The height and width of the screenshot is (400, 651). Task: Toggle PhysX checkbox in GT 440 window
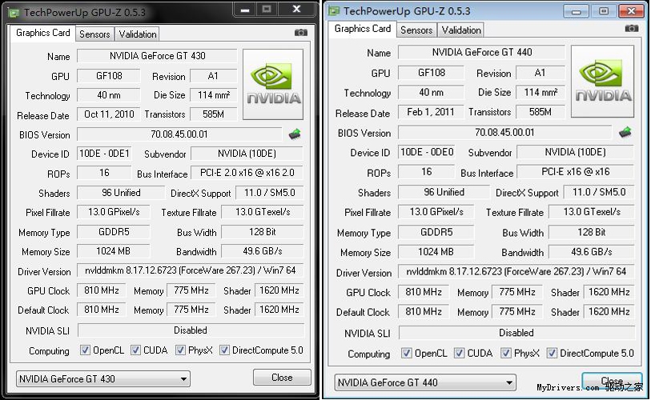click(506, 353)
